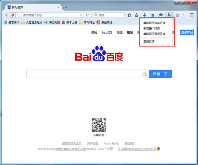Open the 淘宝天猫 bookmark

(x=52, y=22)
